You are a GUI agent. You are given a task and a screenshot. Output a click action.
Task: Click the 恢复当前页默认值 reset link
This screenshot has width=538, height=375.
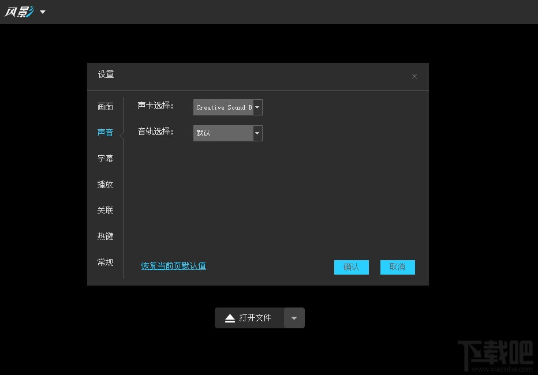[x=173, y=266]
